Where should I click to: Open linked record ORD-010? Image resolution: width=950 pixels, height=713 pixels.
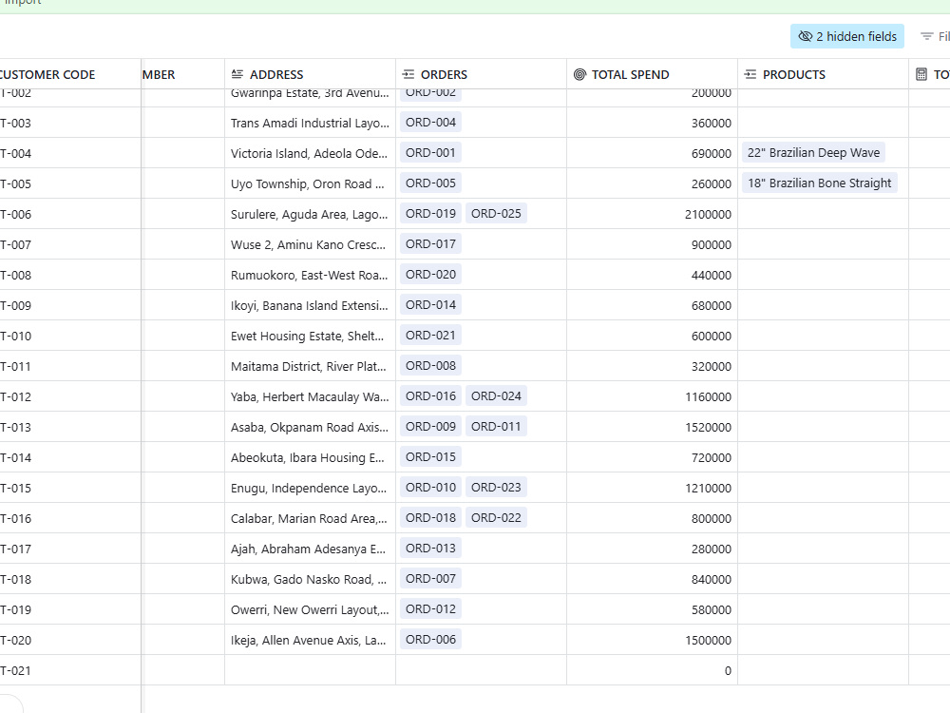tap(430, 488)
